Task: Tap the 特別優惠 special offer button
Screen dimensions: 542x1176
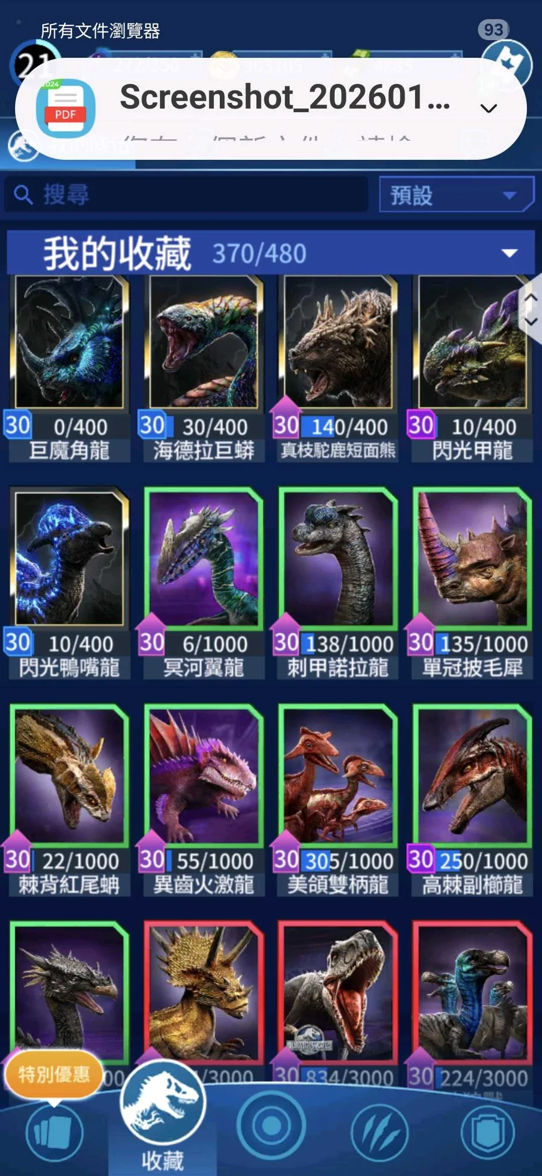Action: point(53,1074)
